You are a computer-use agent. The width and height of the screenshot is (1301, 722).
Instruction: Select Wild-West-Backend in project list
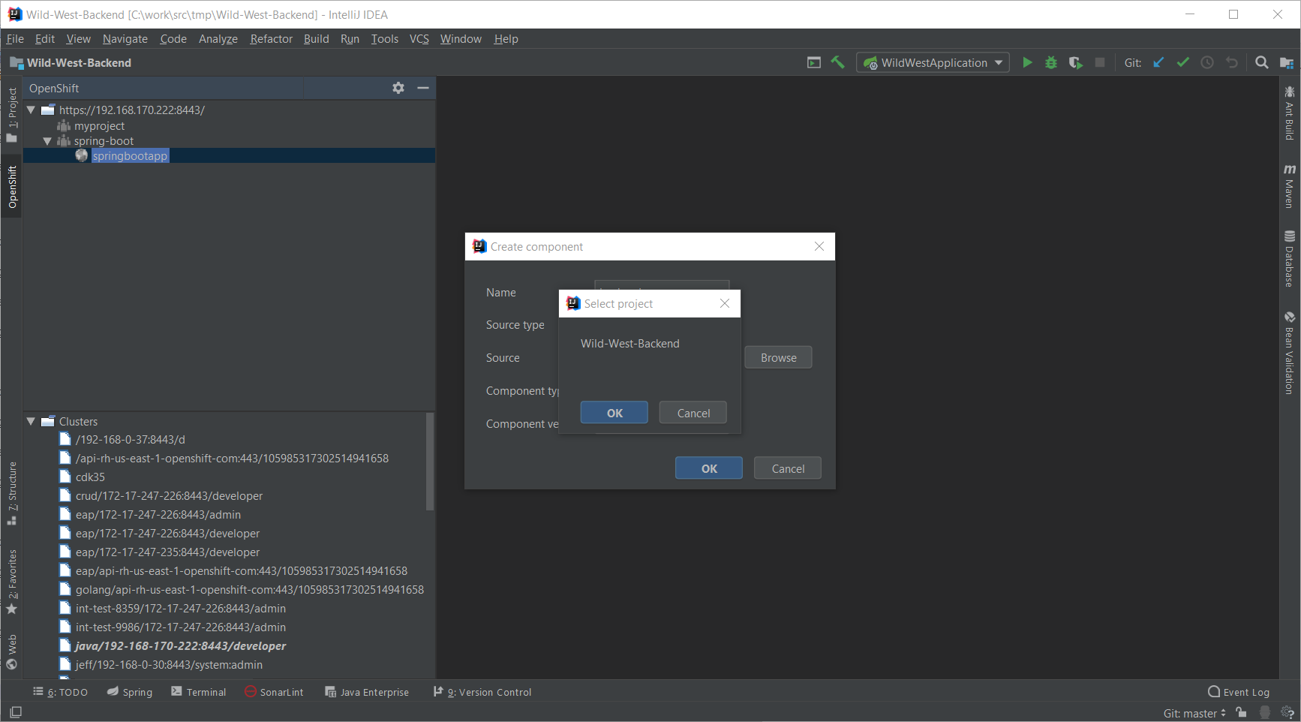click(x=630, y=344)
